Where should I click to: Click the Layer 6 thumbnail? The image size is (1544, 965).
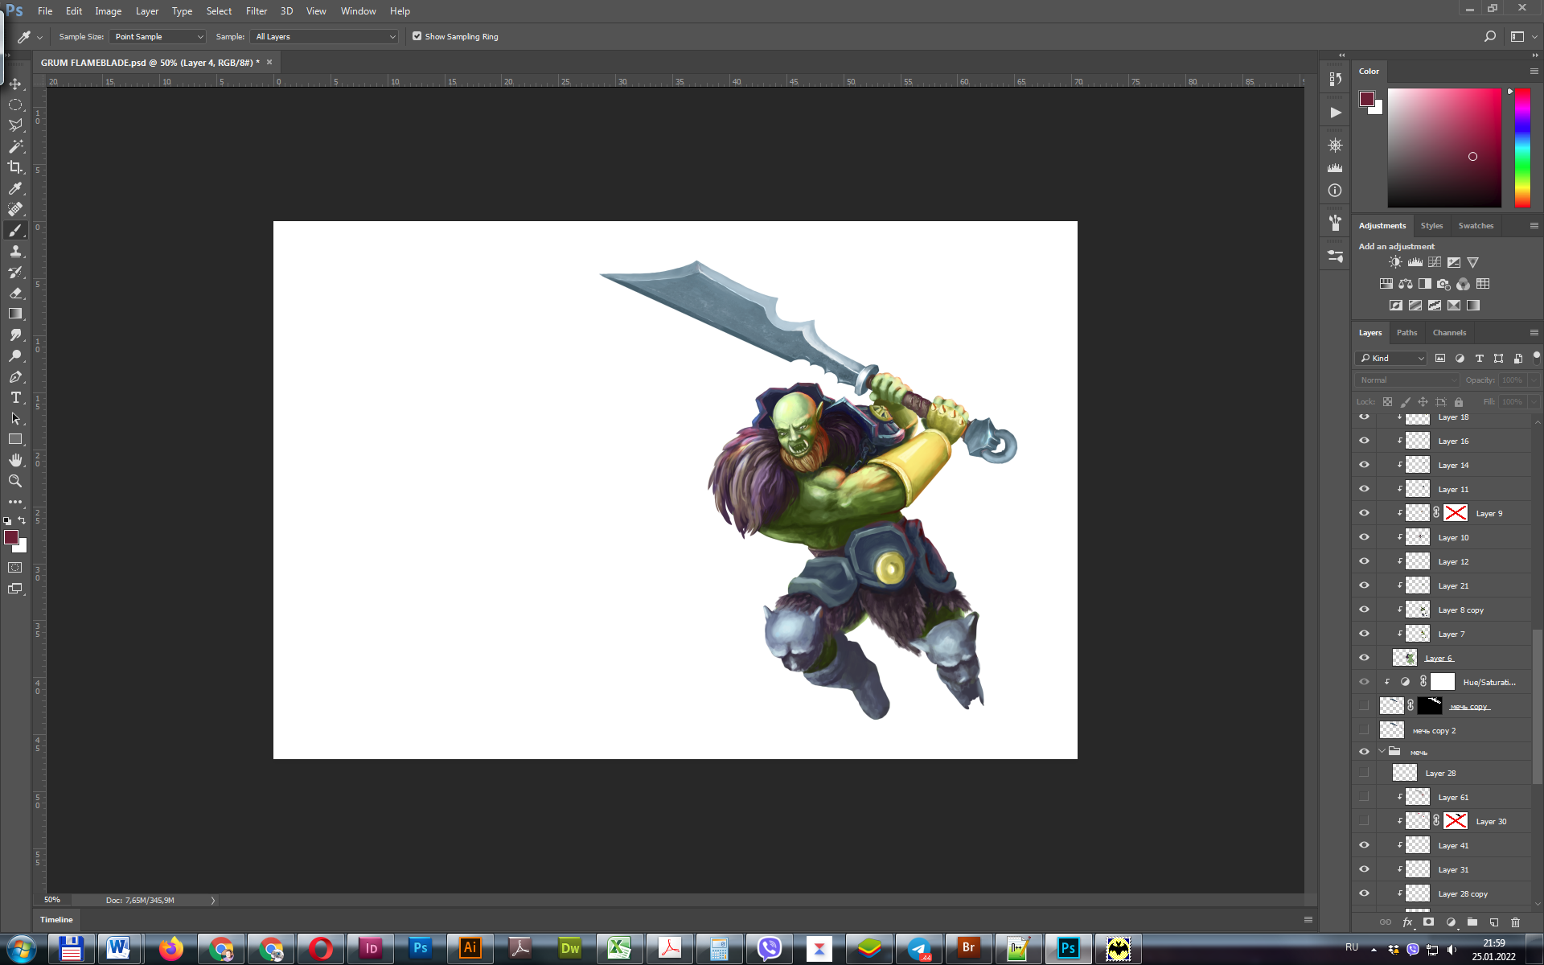coord(1404,658)
